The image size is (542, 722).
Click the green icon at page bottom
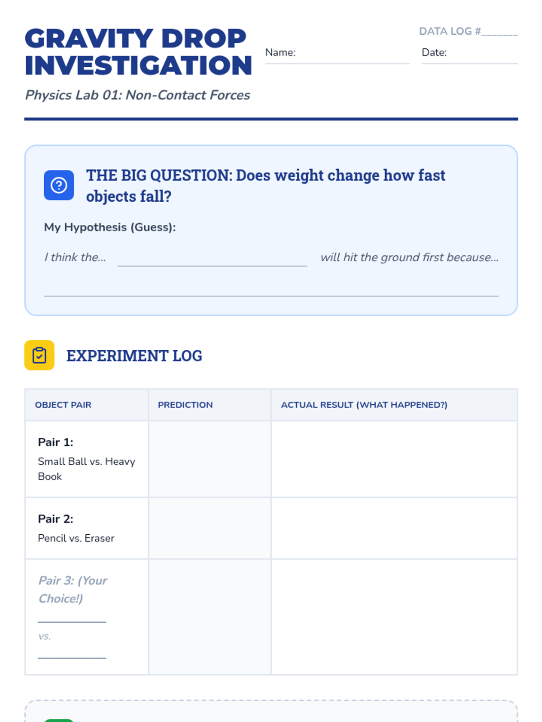coord(59,720)
